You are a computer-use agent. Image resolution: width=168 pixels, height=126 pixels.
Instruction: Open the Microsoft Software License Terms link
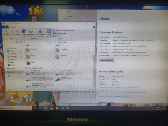114,96
